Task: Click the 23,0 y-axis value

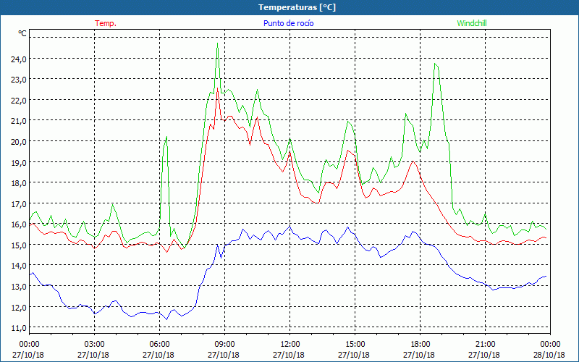Action: tap(19, 80)
